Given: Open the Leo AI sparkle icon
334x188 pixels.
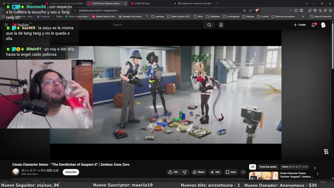Looking at the screenshot, I should [320, 10].
